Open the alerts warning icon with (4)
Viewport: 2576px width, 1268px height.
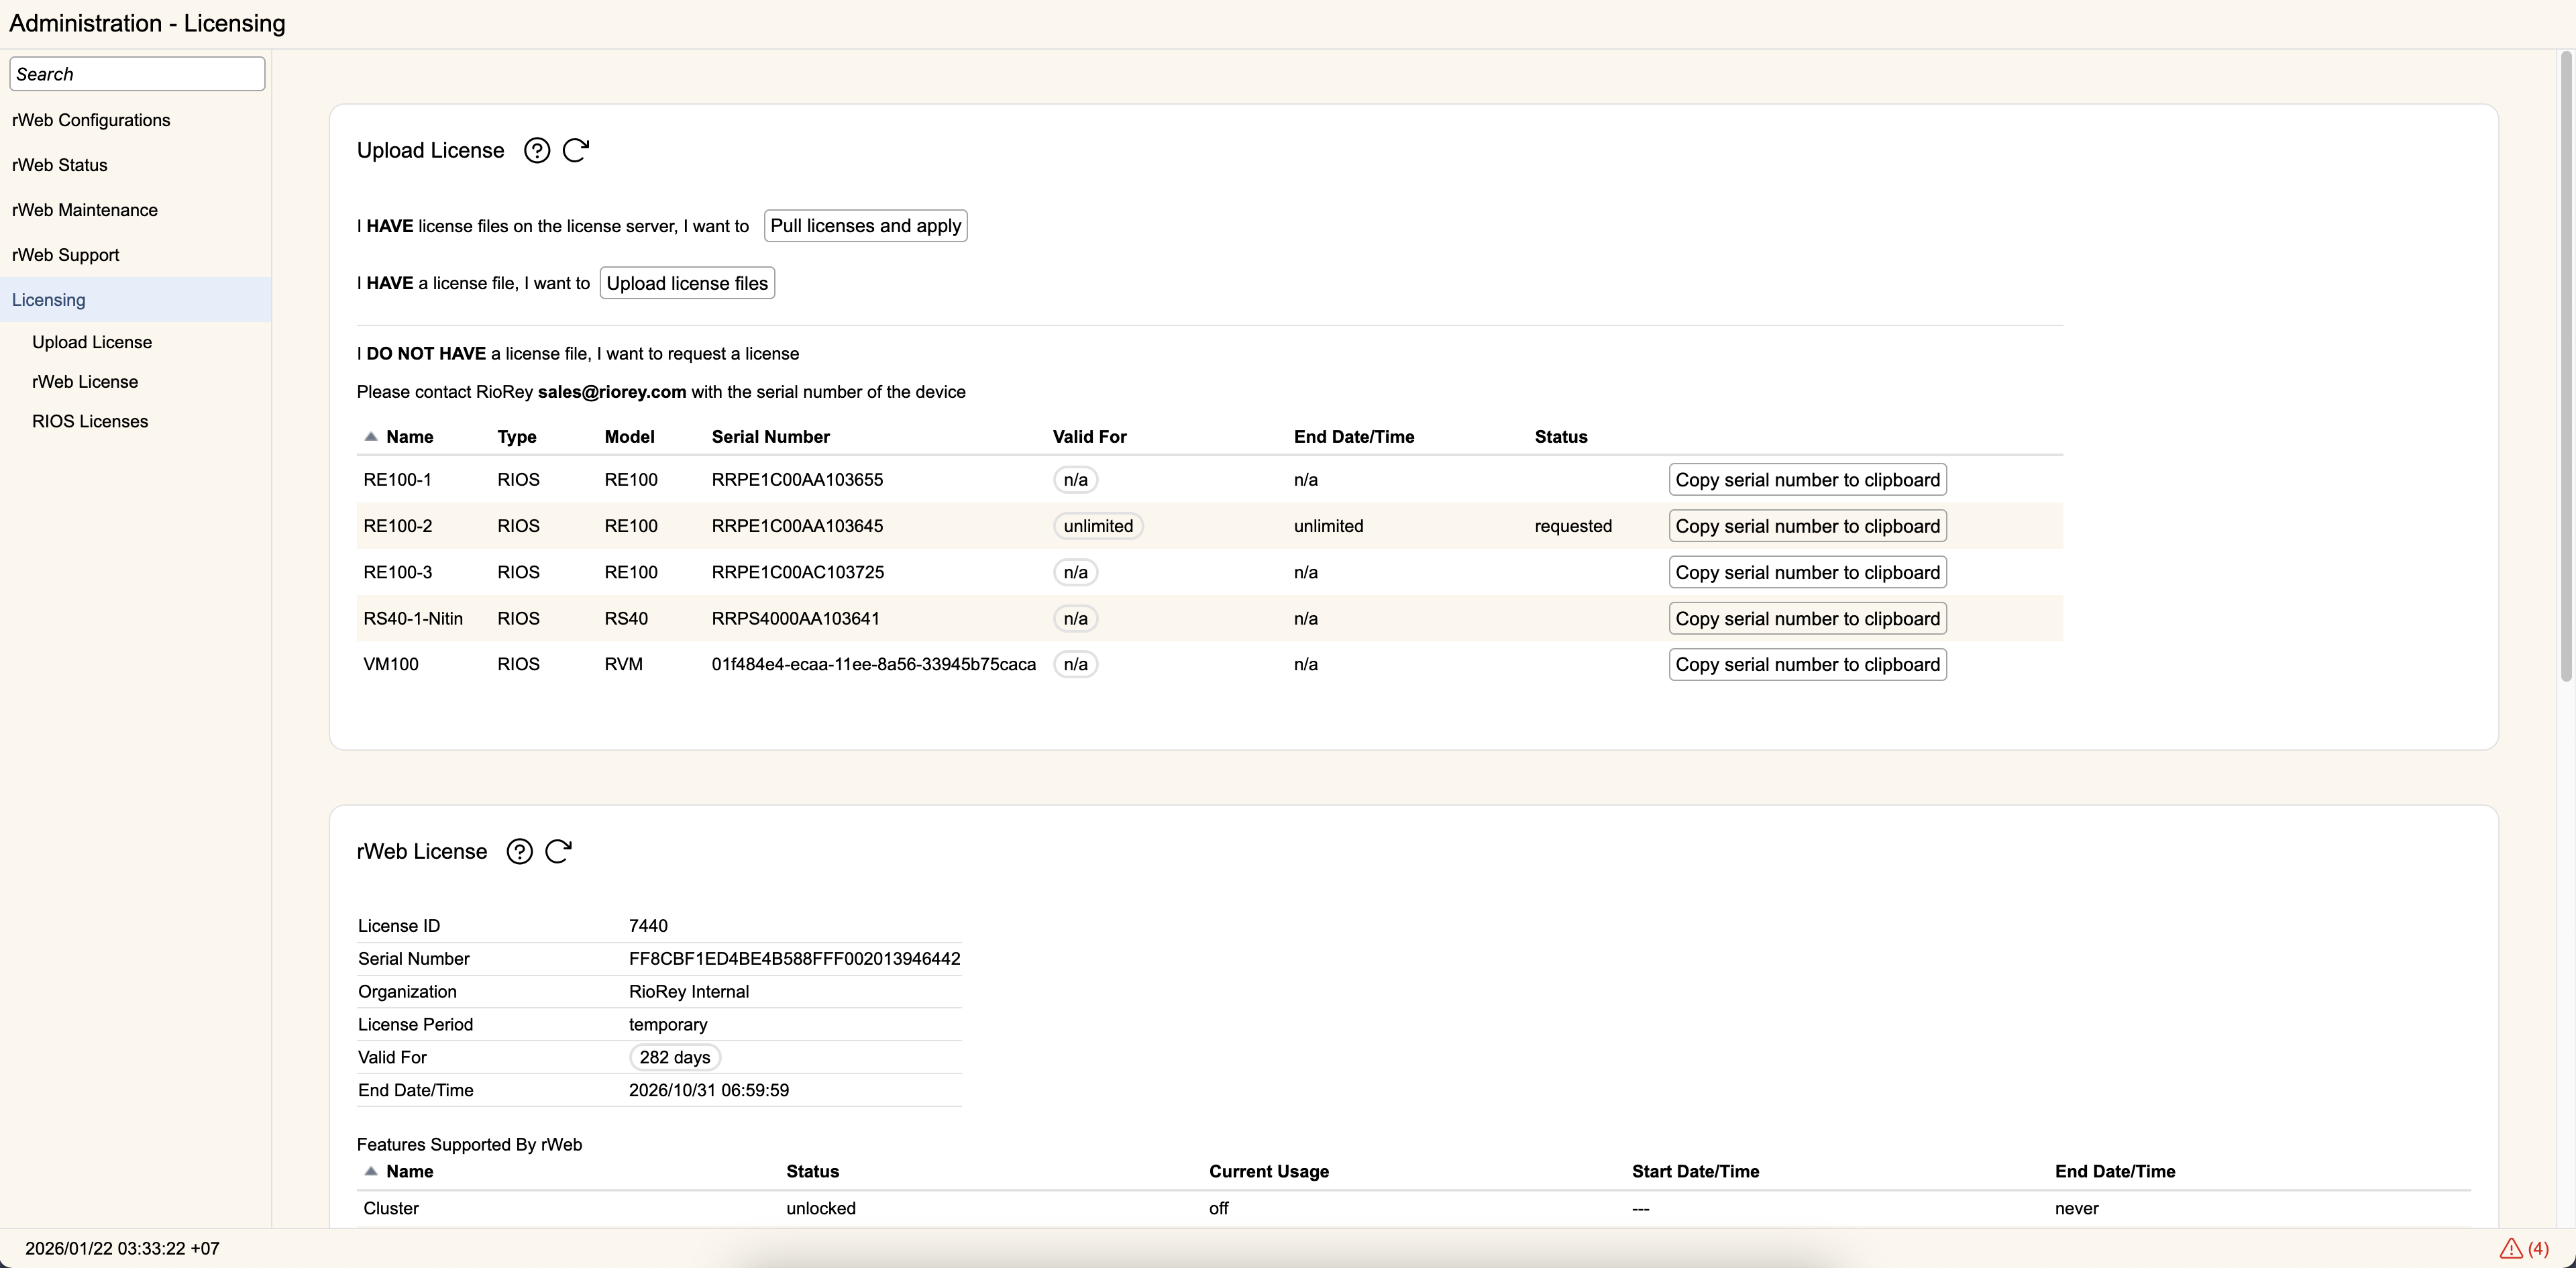tap(2524, 1248)
